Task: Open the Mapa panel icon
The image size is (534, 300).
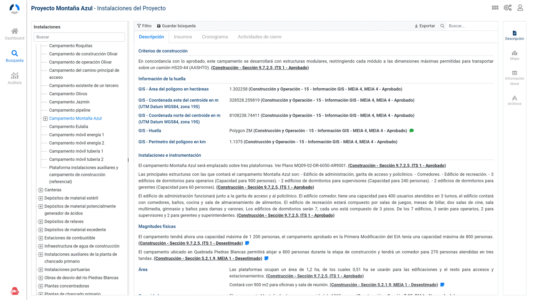Action: point(514,53)
